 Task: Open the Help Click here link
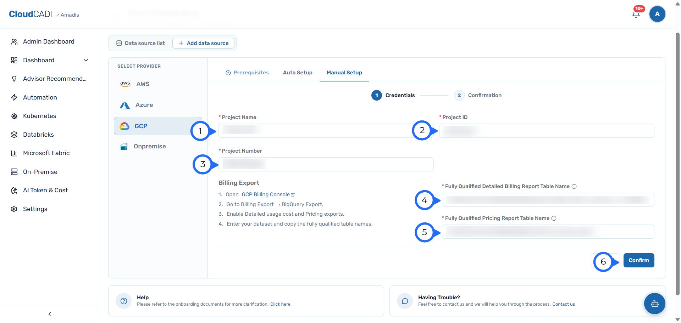pyautogui.click(x=280, y=304)
